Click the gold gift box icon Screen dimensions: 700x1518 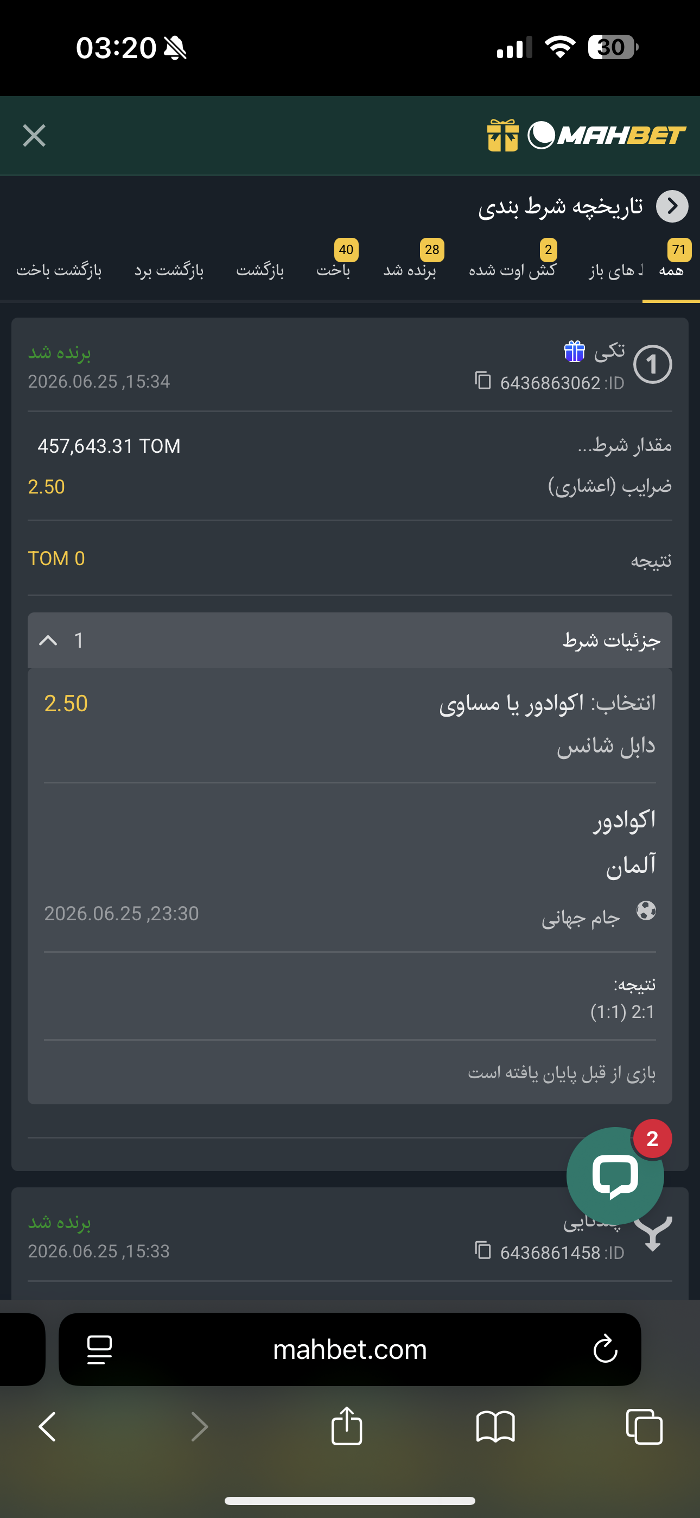click(x=502, y=136)
